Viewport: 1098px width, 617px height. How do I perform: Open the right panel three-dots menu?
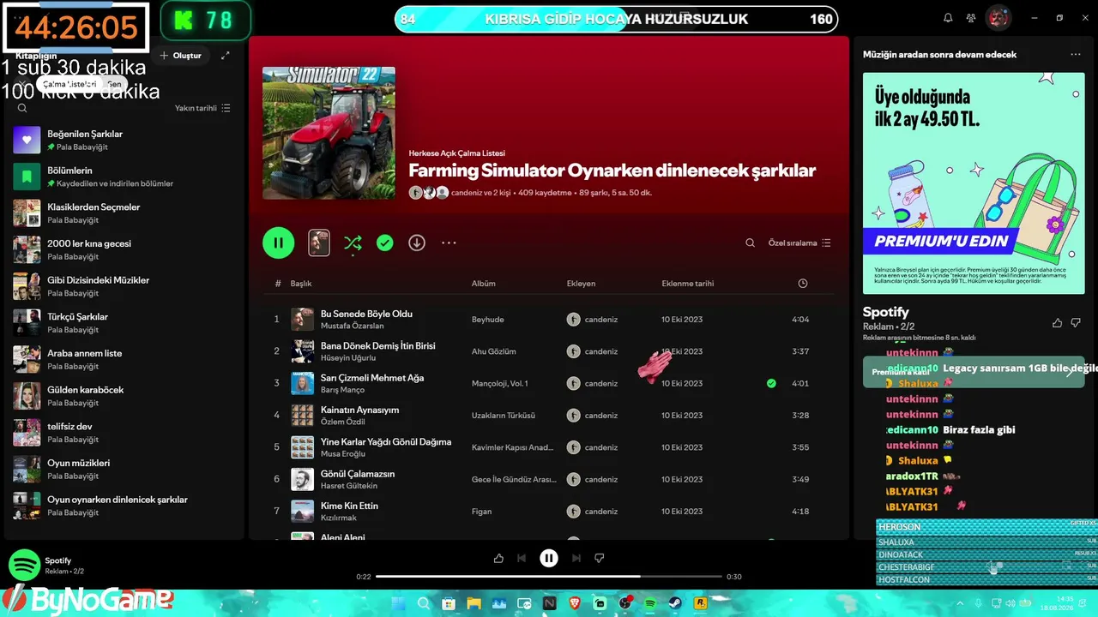click(1076, 55)
